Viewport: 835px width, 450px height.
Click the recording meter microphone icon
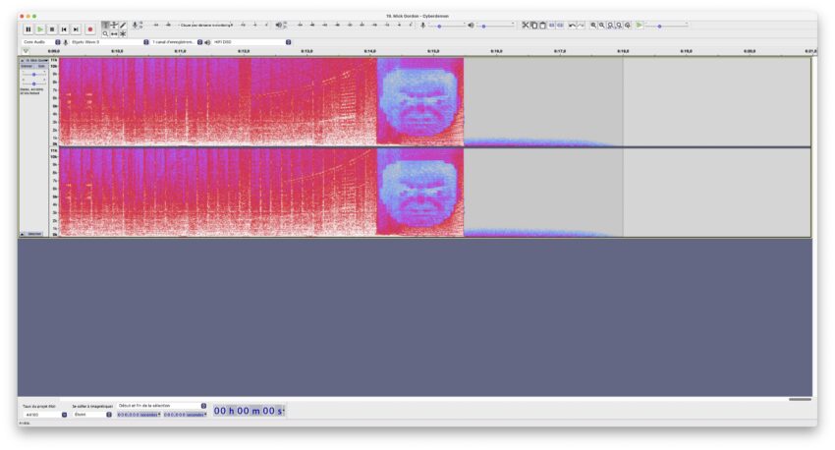pos(135,25)
